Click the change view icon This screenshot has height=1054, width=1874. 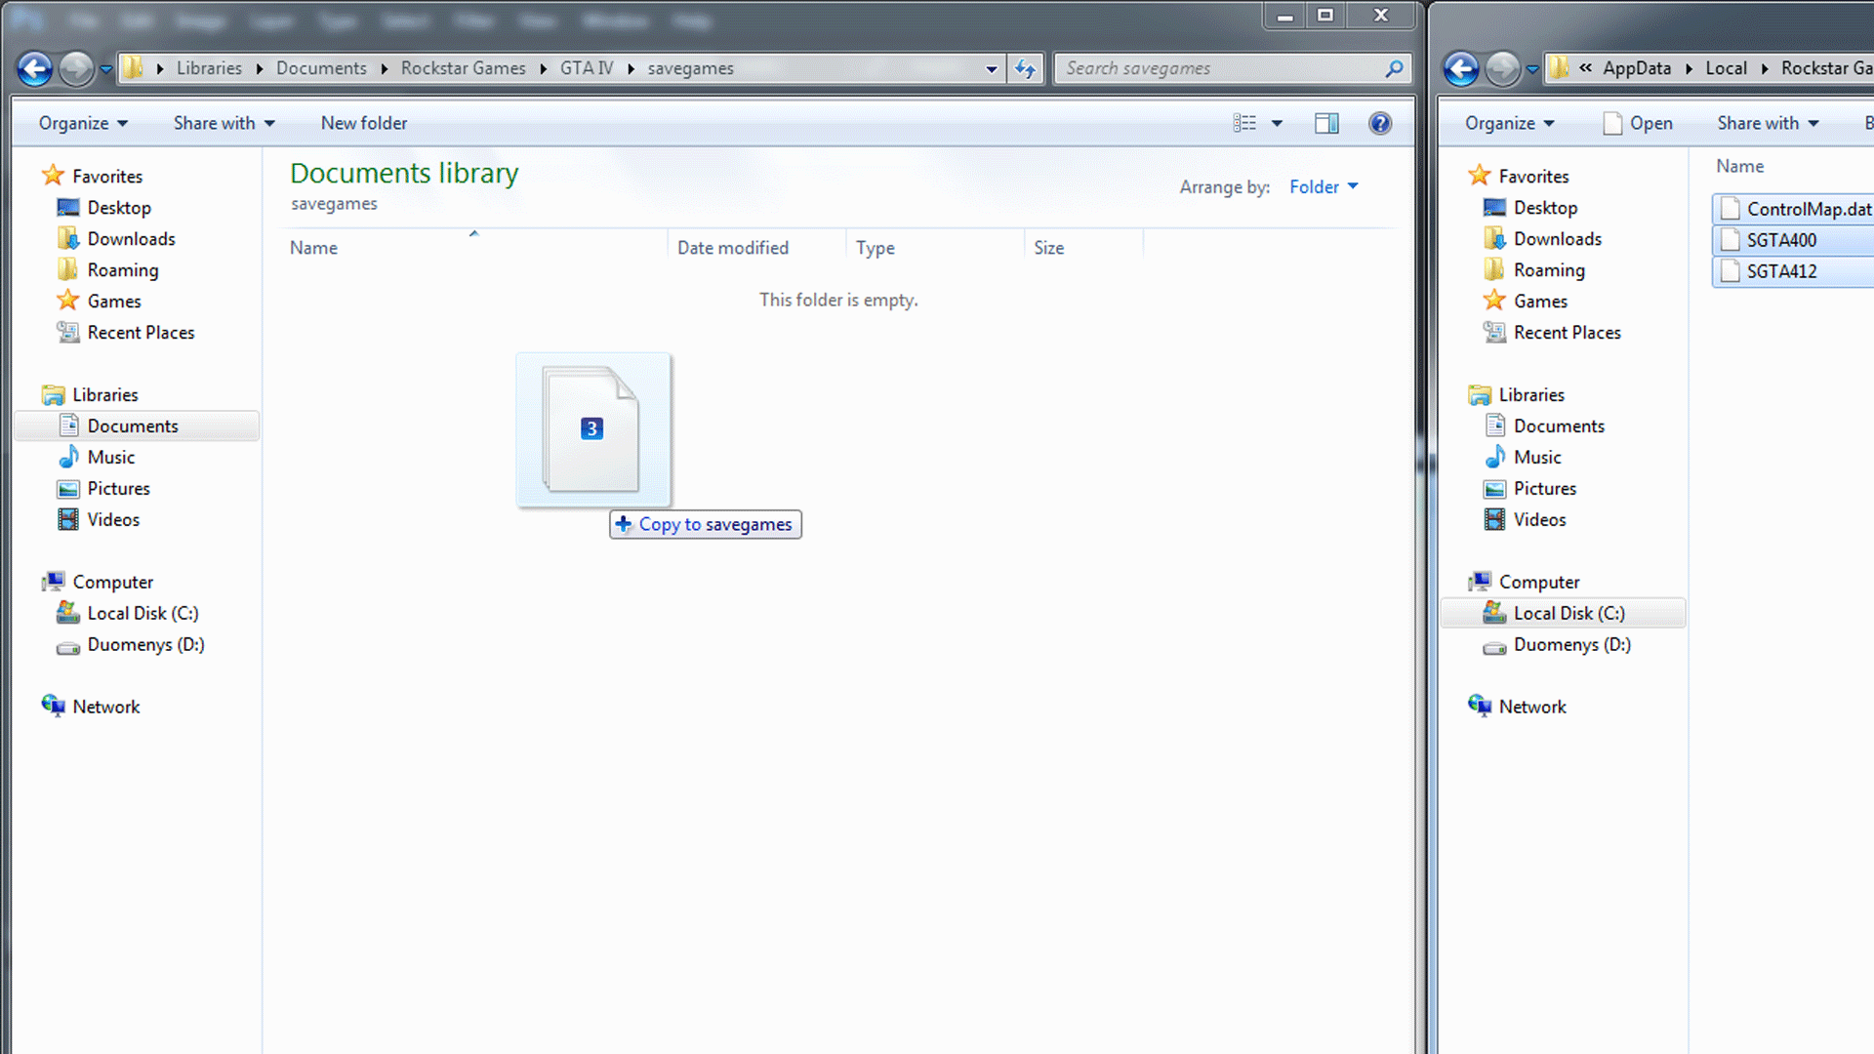tap(1244, 123)
